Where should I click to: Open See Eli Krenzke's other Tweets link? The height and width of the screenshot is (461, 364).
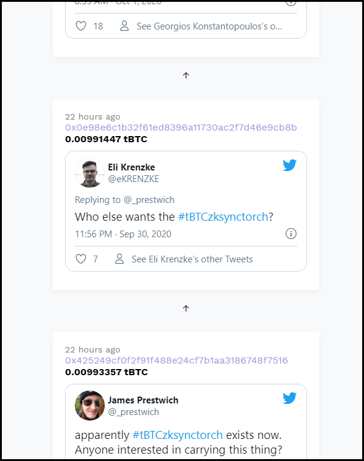pos(192,259)
